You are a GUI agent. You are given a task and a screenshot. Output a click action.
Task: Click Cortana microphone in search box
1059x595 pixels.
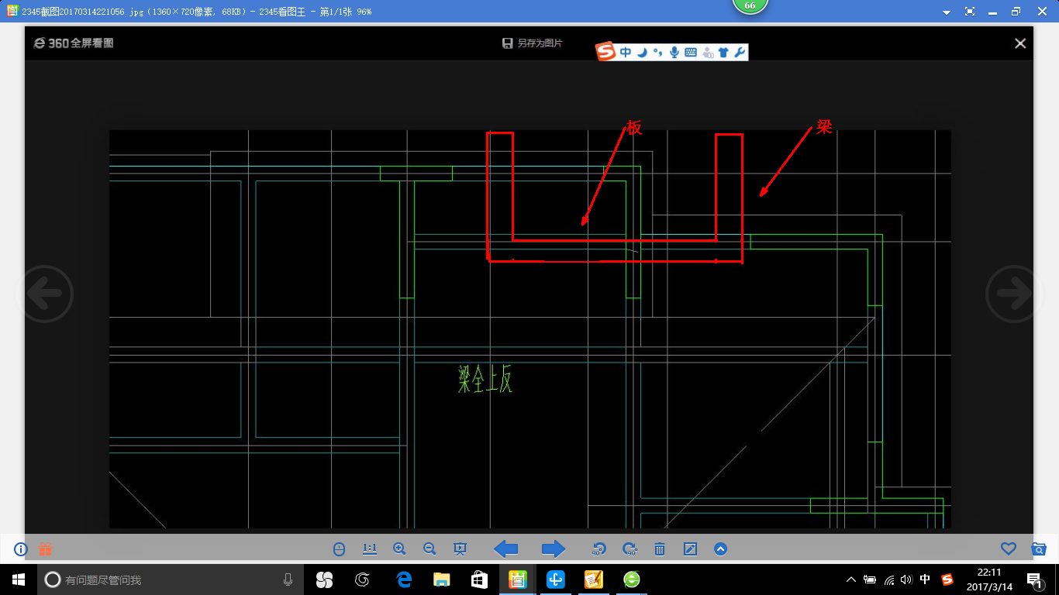[288, 580]
